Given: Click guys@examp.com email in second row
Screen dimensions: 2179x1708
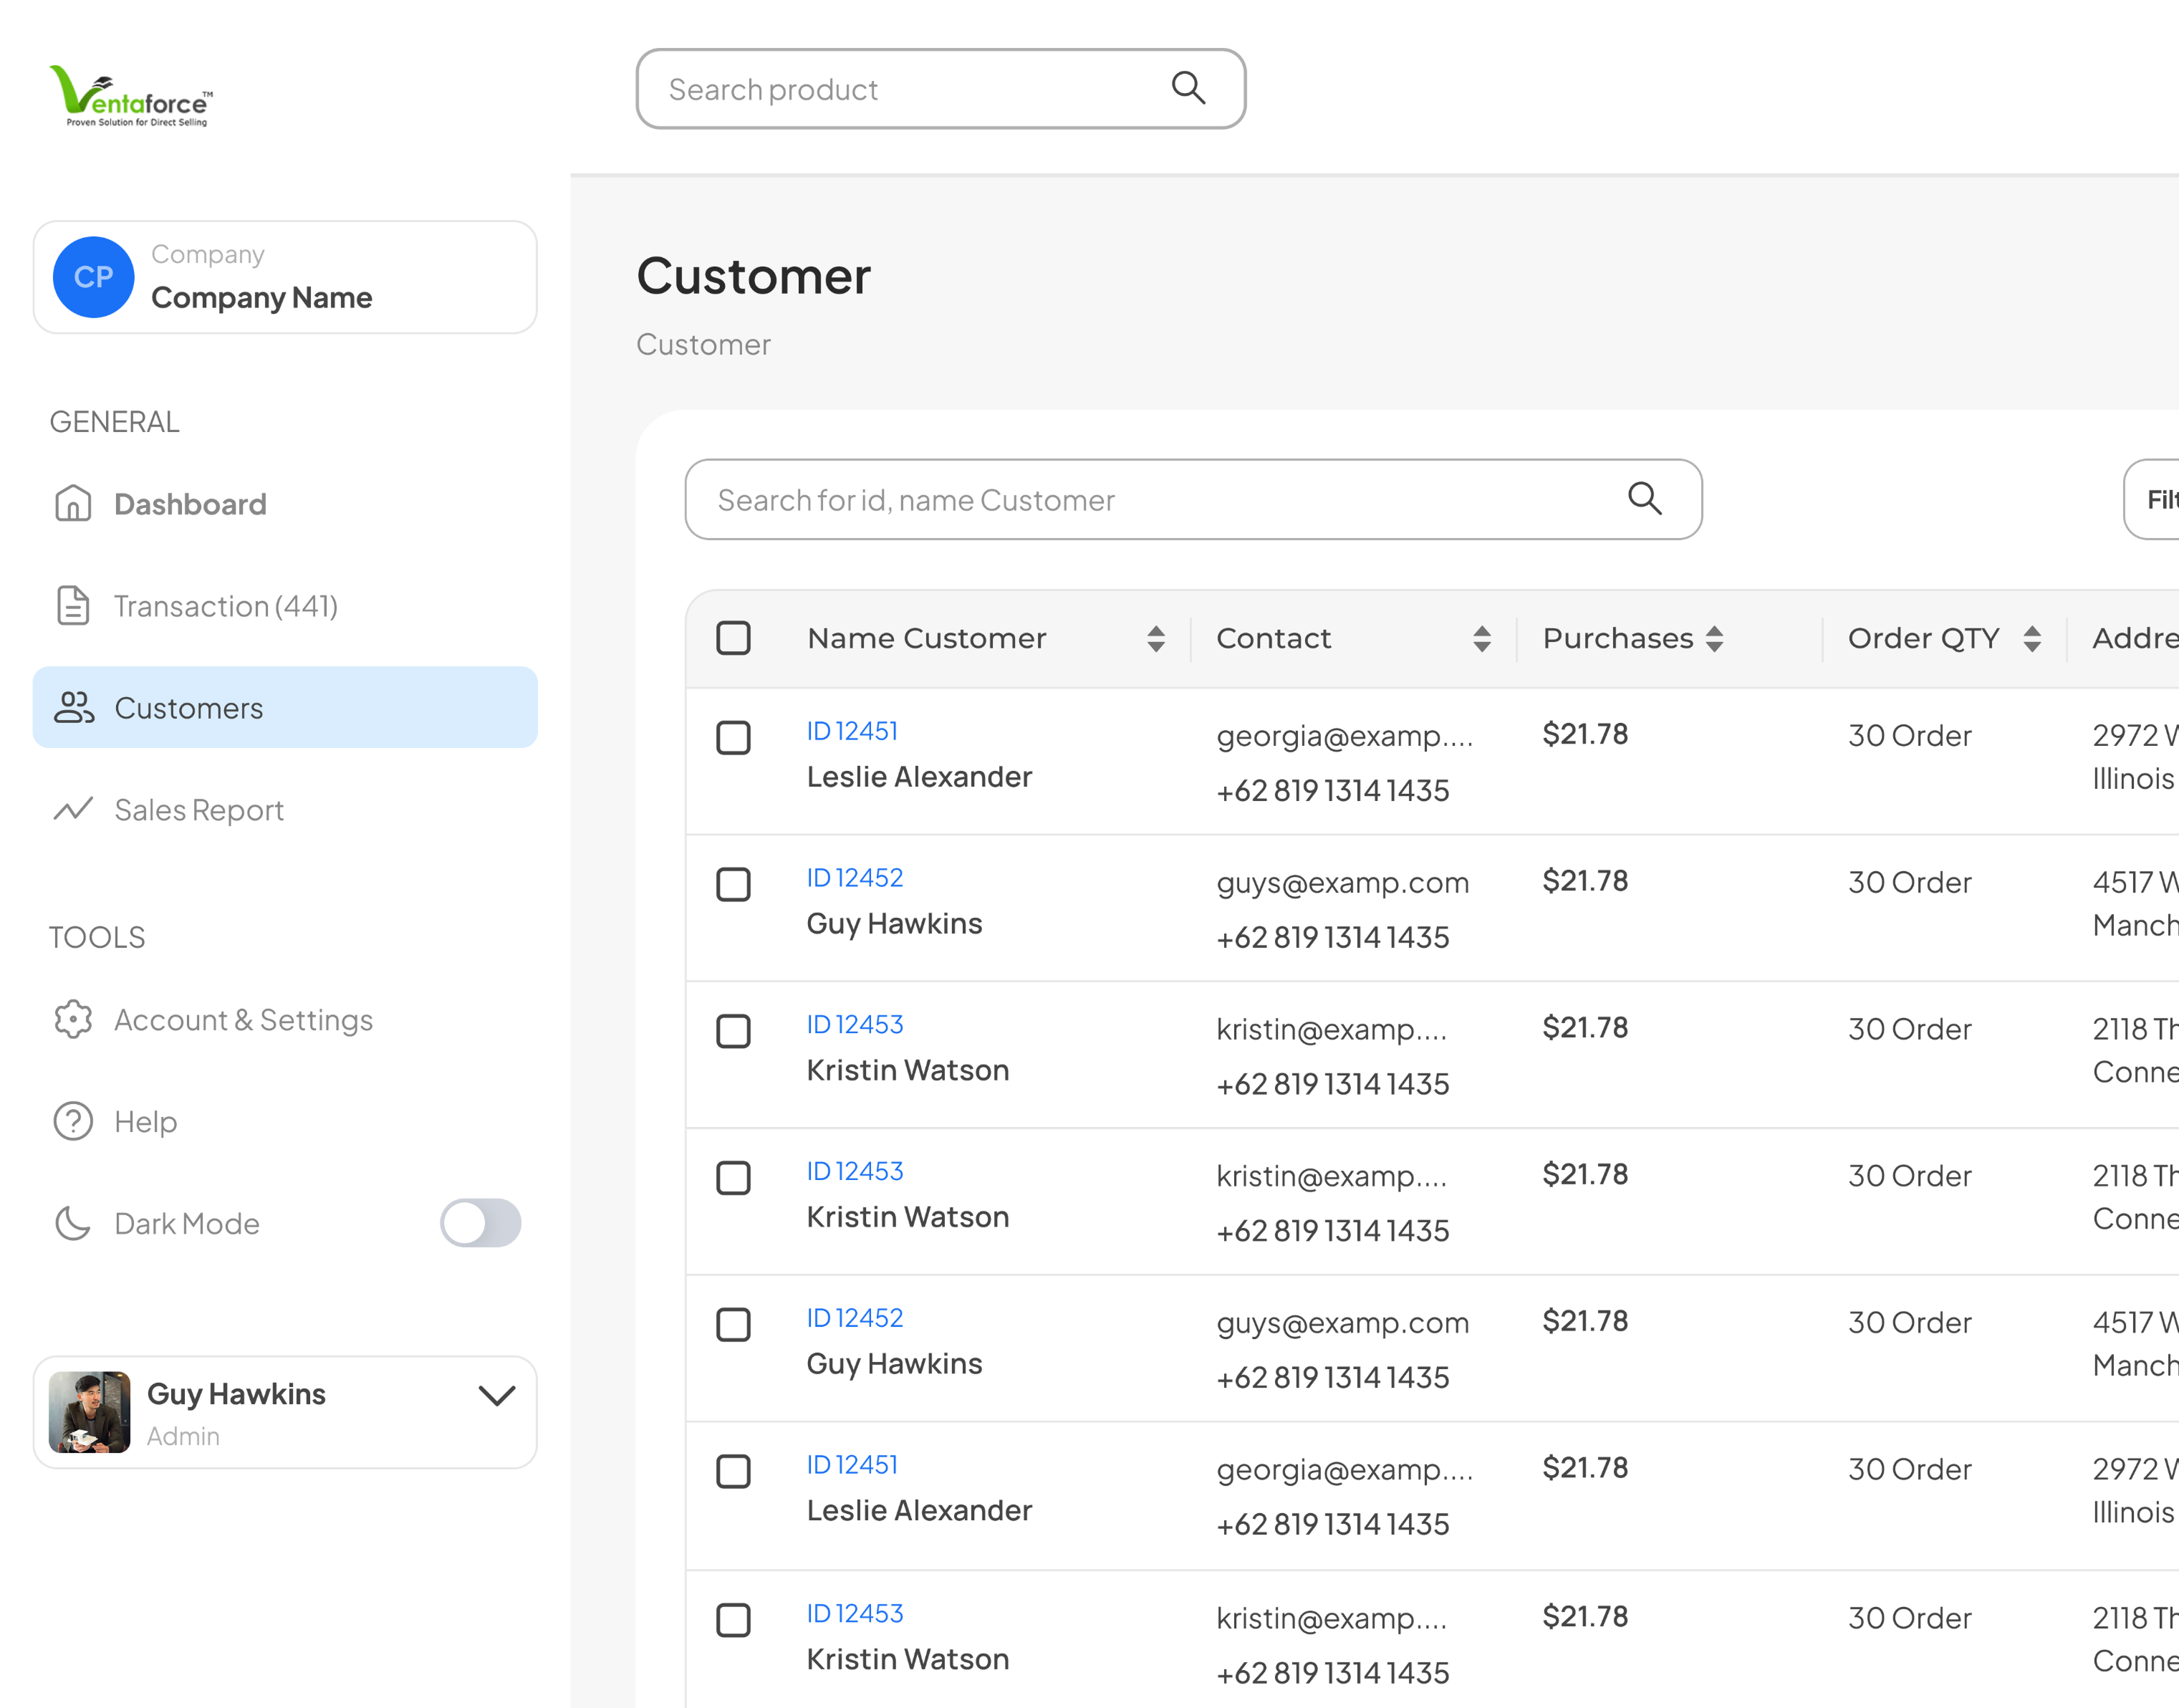Looking at the screenshot, I should click(1342, 883).
